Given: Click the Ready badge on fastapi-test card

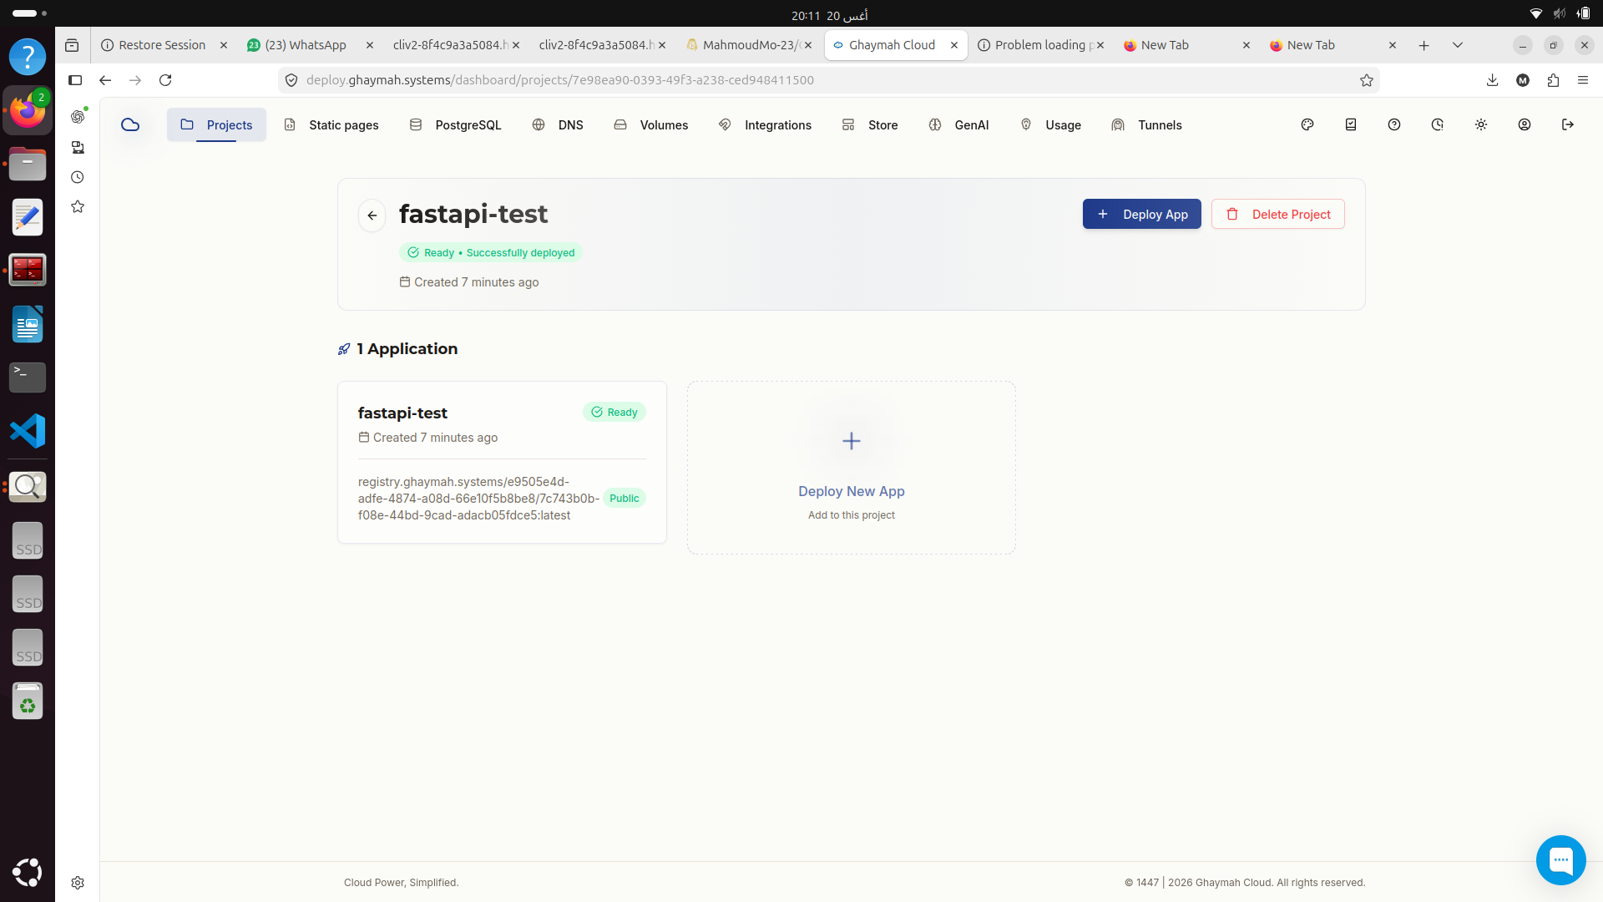Looking at the screenshot, I should [x=614, y=413].
